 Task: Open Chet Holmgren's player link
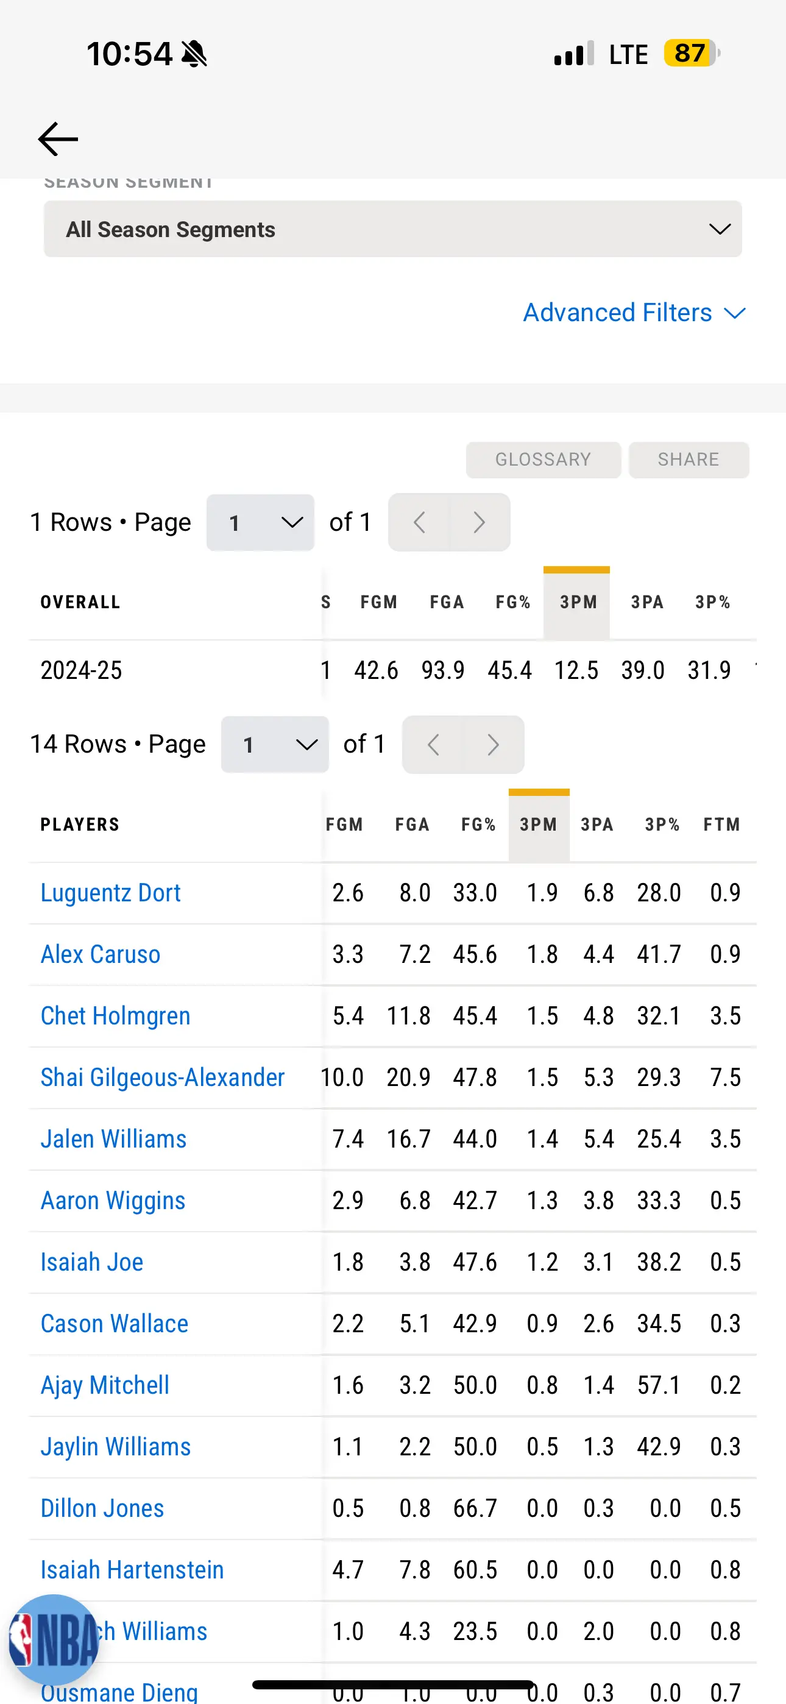[x=115, y=1016]
